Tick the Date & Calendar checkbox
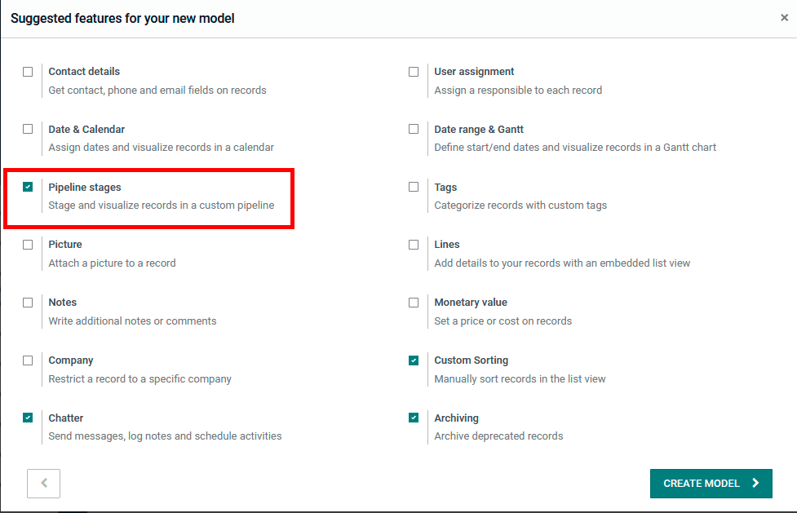This screenshot has height=513, width=797. 28,129
